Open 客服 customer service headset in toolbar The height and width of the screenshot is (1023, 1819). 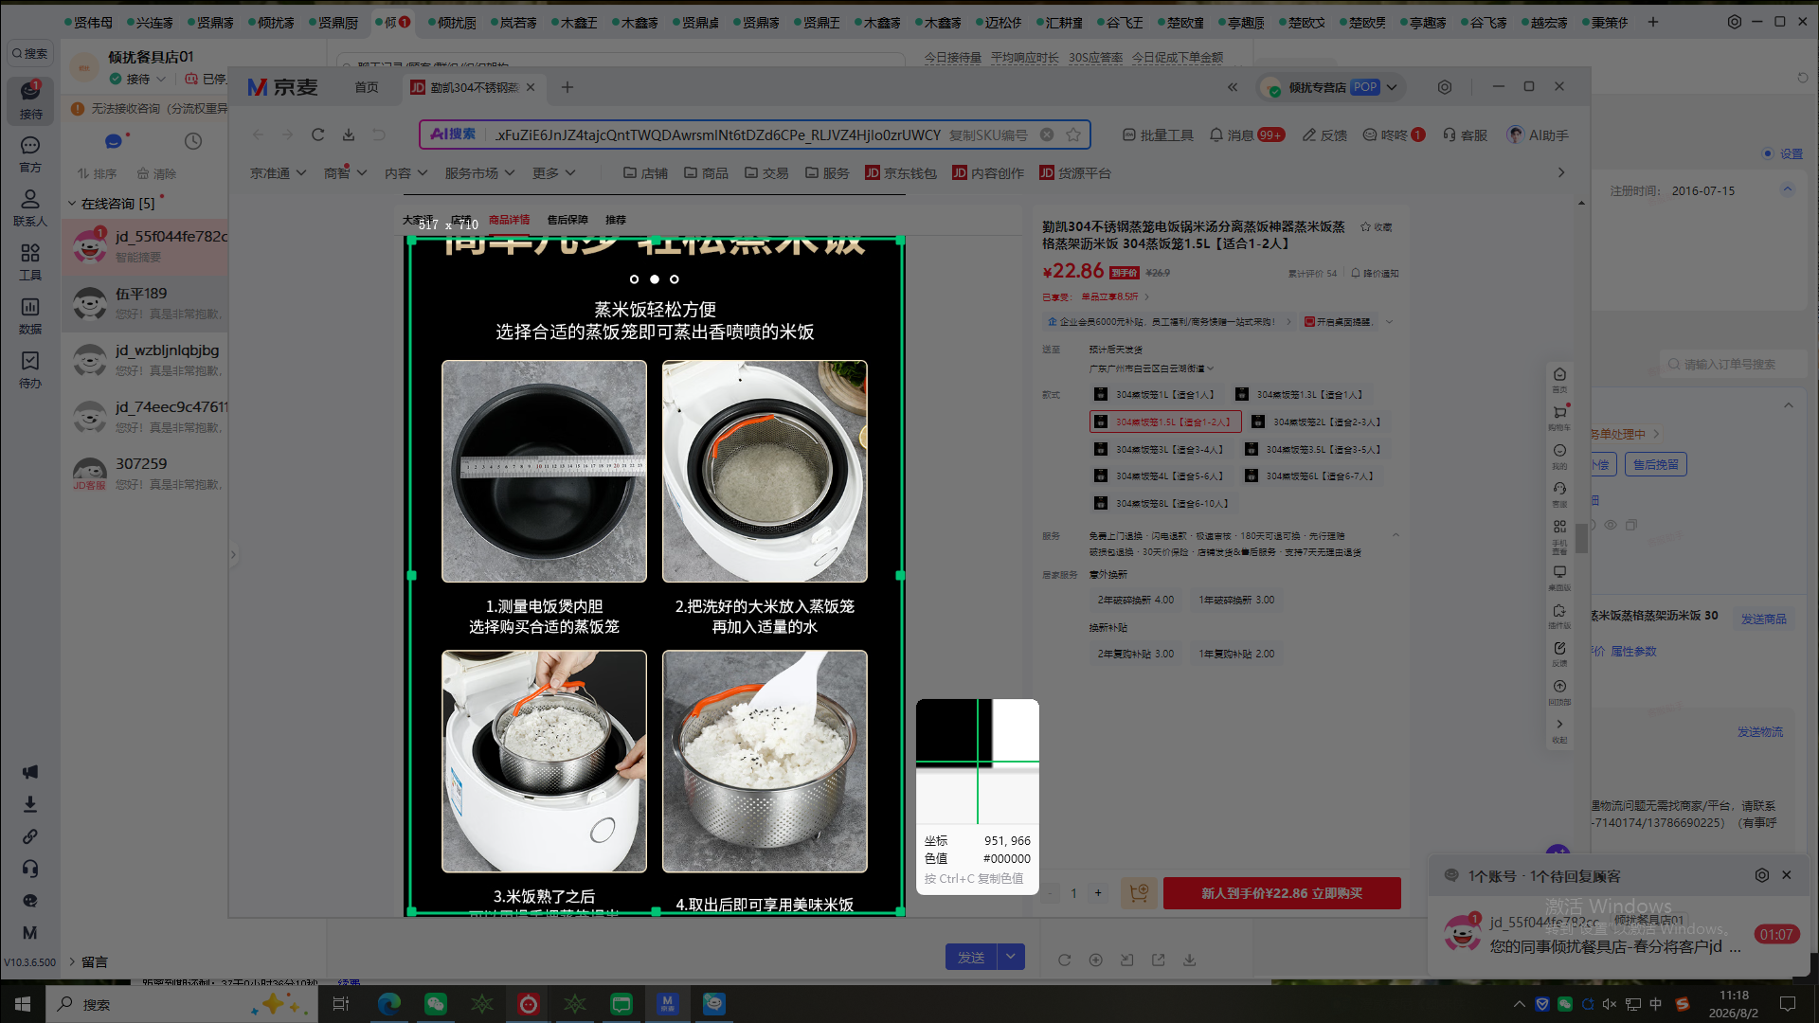(x=1465, y=135)
